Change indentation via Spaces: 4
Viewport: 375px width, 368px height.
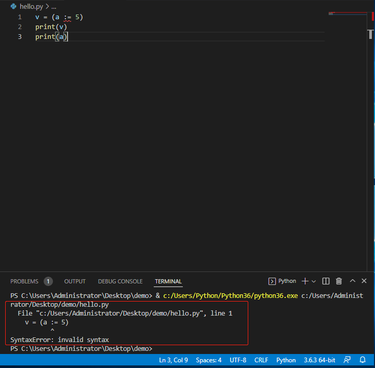(x=209, y=360)
